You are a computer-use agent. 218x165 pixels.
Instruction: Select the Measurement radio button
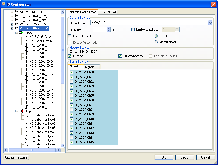coord(156,42)
